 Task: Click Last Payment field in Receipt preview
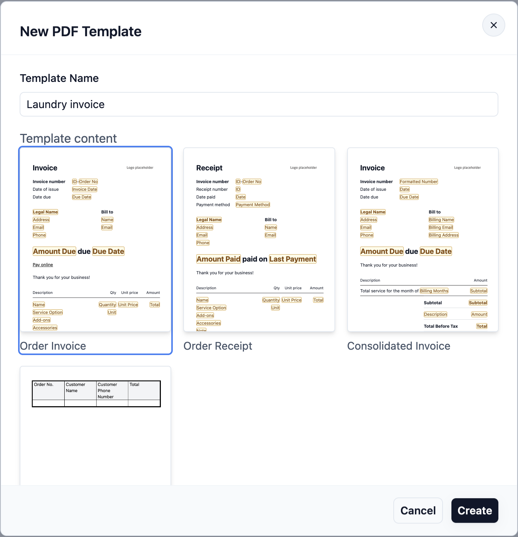pyautogui.click(x=293, y=259)
